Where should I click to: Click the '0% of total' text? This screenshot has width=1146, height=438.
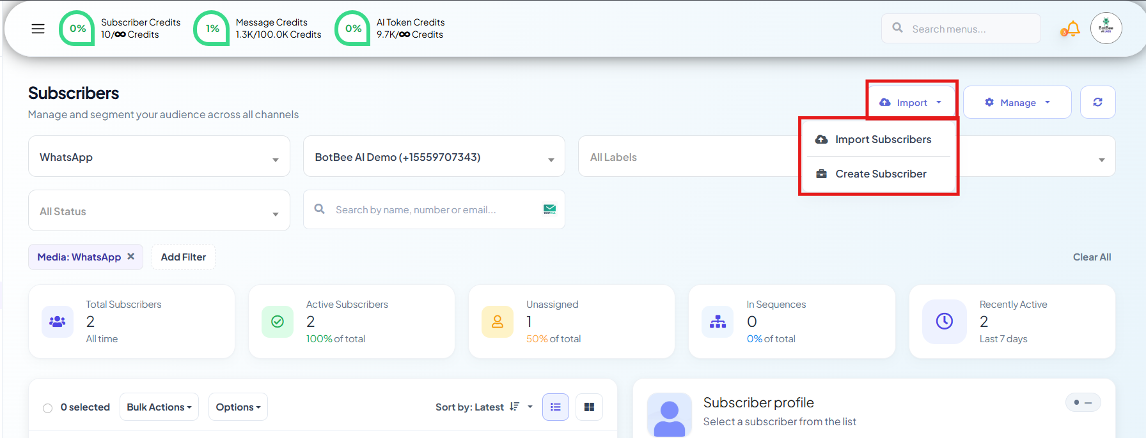771,339
